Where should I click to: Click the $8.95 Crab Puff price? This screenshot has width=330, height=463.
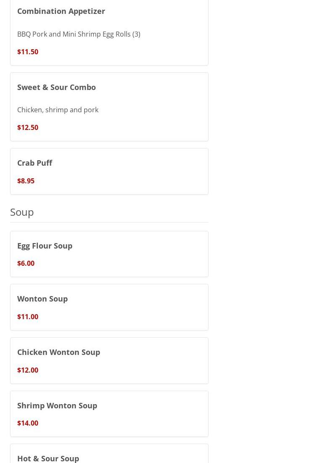pos(26,181)
